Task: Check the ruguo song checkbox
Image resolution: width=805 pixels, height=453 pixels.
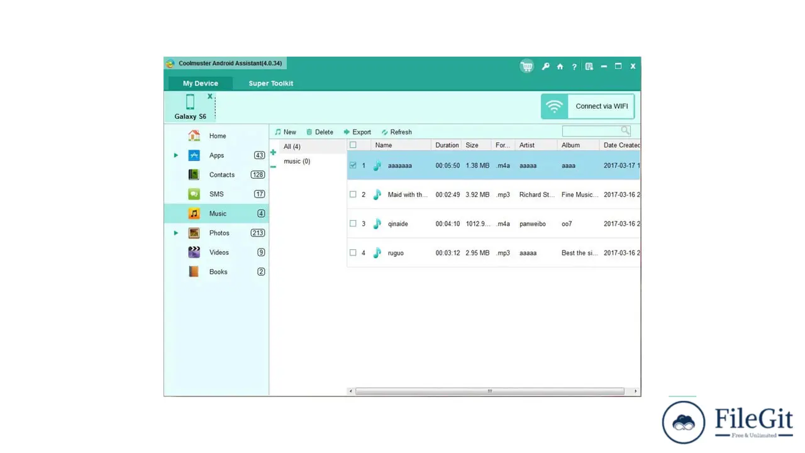Action: (x=353, y=252)
